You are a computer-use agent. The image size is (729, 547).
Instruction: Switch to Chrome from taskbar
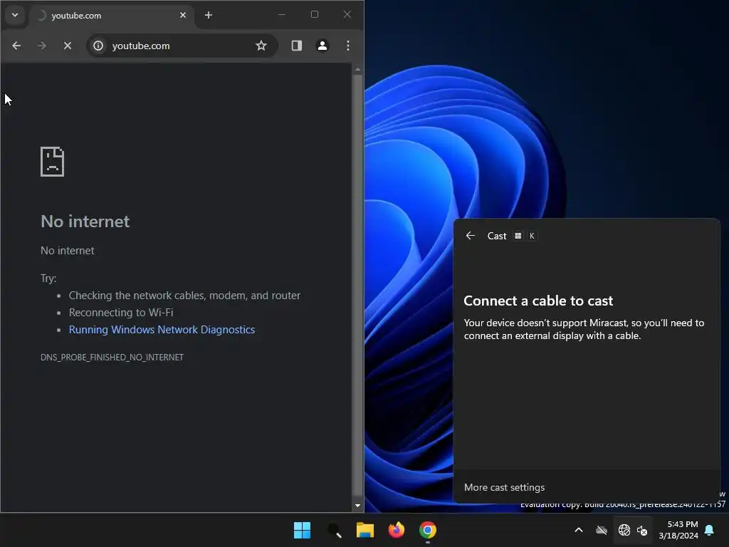pyautogui.click(x=428, y=530)
